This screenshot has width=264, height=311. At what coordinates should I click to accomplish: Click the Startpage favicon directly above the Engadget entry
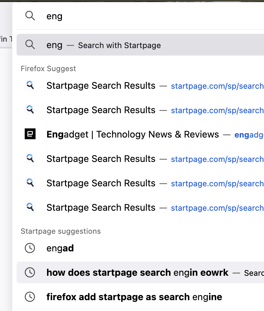coord(30,109)
